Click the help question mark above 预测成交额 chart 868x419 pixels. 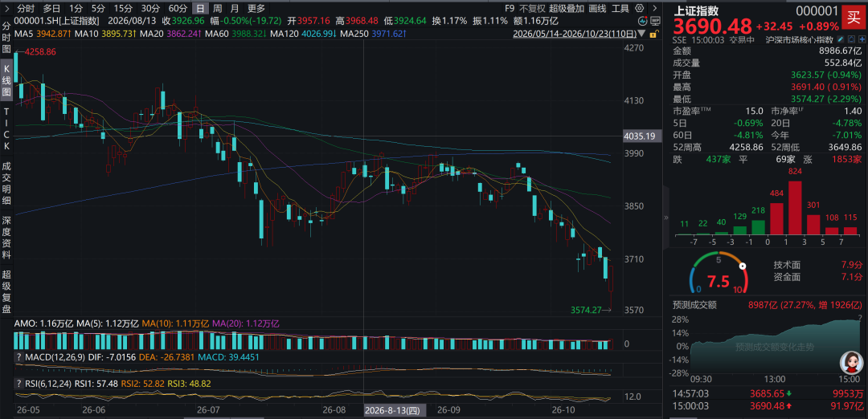(860, 317)
